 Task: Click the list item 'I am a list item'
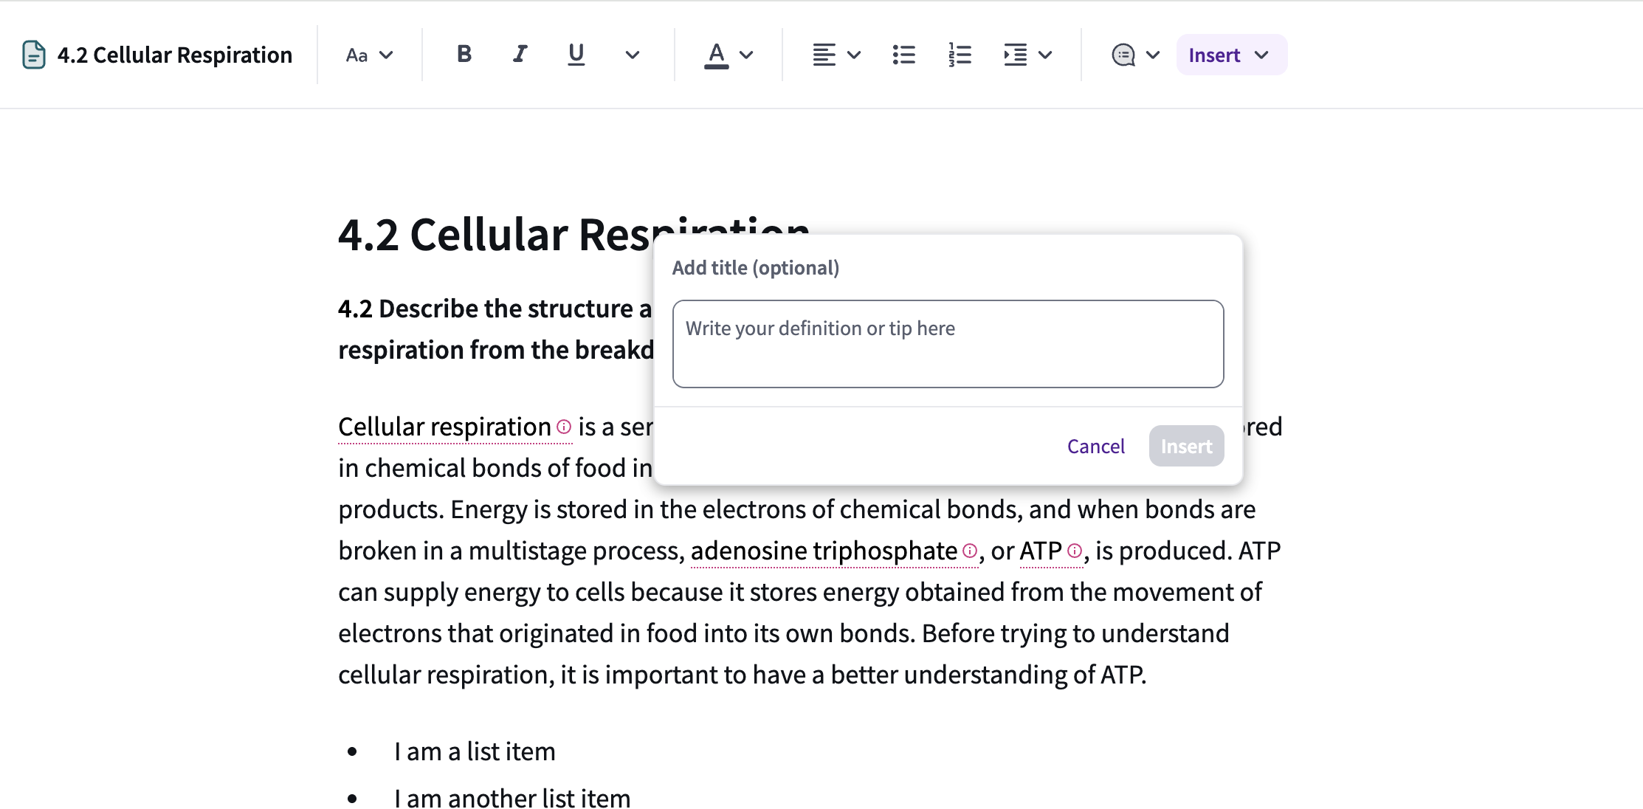[475, 751]
